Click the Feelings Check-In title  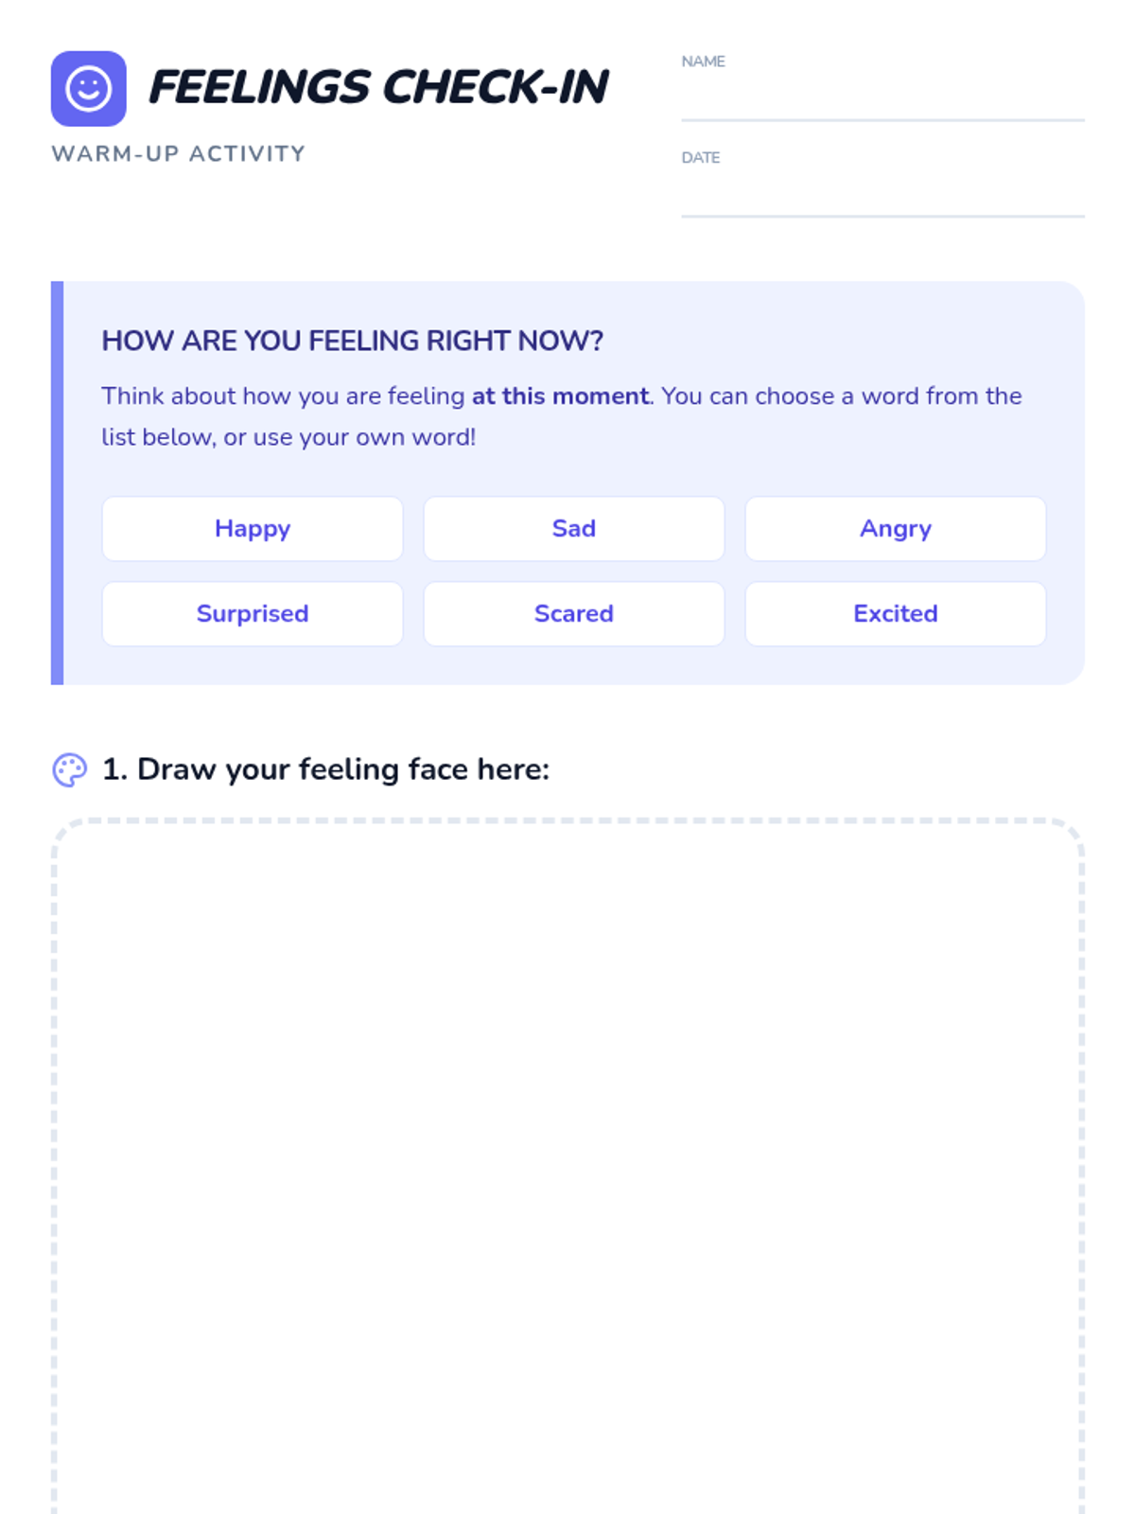pos(378,88)
